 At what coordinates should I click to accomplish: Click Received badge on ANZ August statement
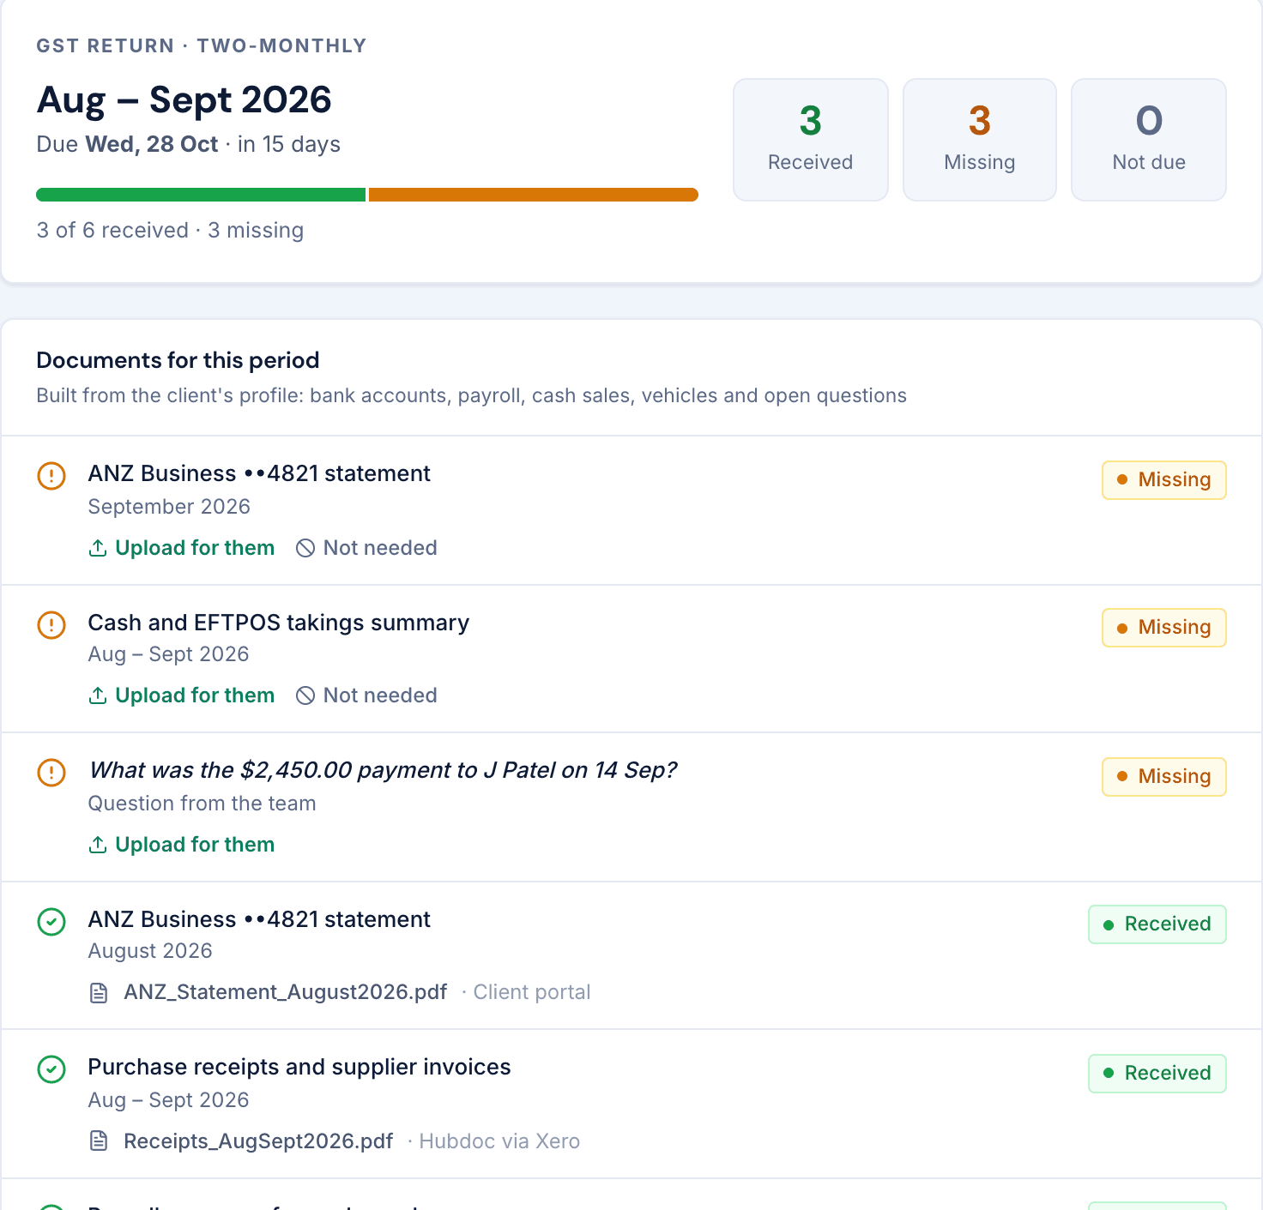[x=1157, y=924]
